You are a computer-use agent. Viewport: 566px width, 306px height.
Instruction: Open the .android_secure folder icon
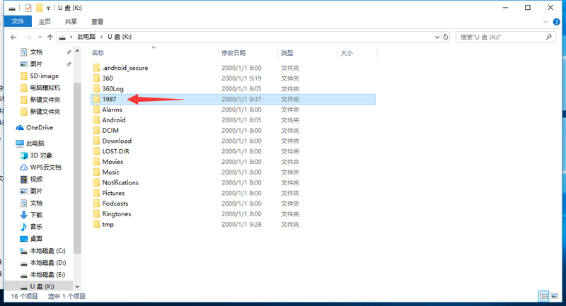(x=96, y=68)
